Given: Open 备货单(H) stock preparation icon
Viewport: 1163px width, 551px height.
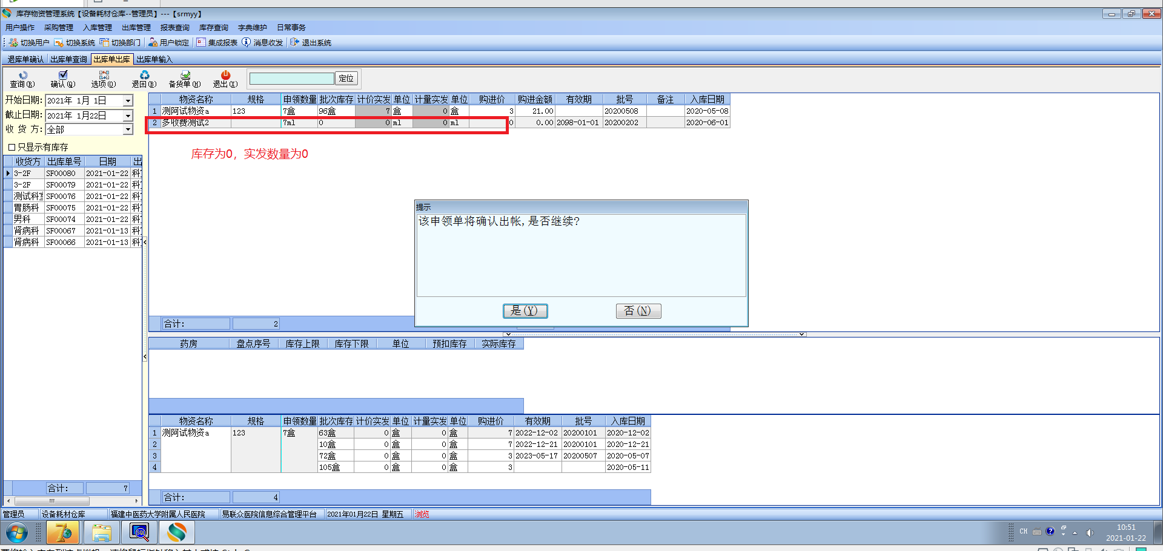Looking at the screenshot, I should coord(185,75).
